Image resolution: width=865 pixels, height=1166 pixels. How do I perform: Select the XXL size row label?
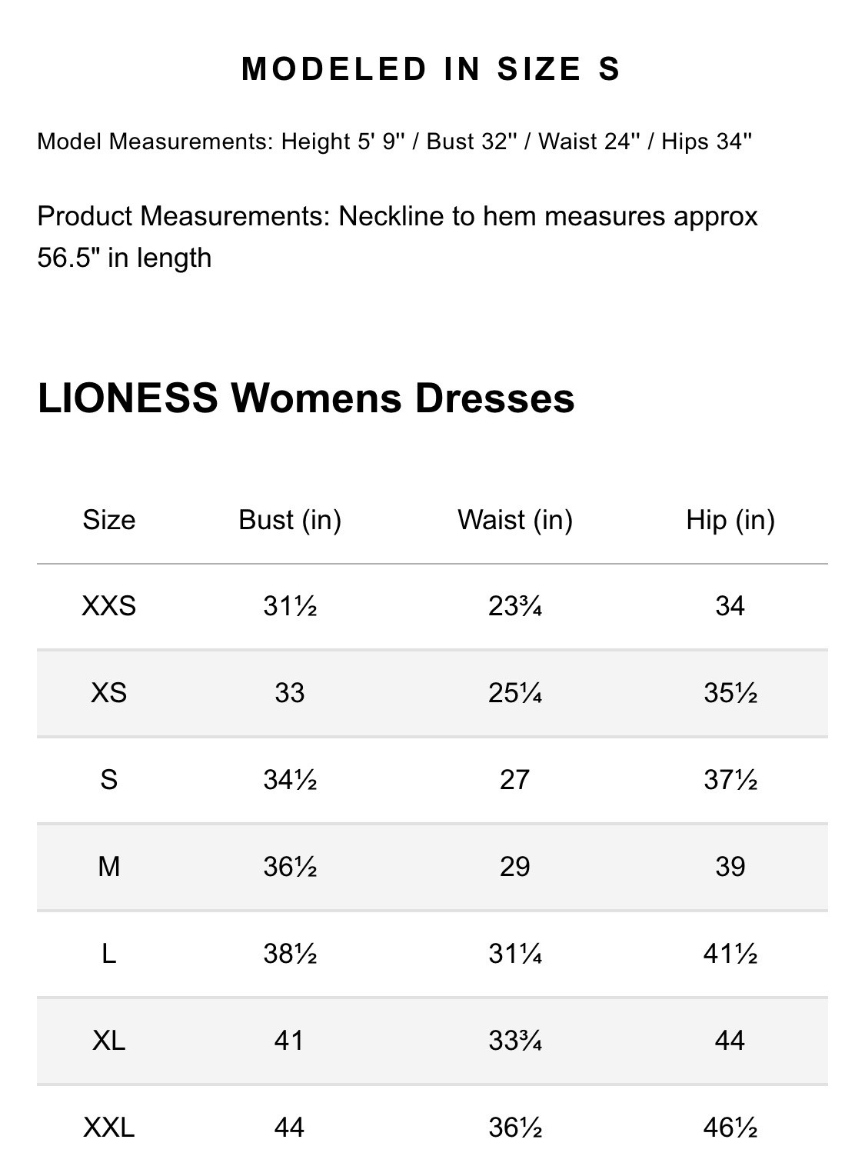coord(109,1128)
